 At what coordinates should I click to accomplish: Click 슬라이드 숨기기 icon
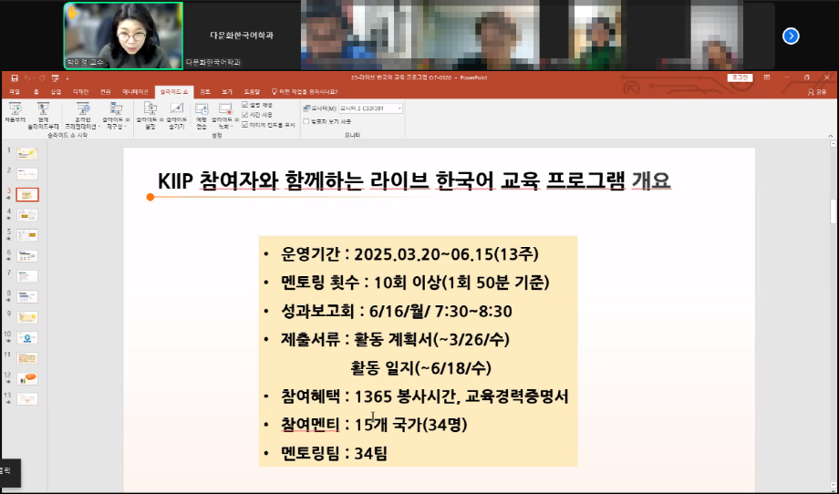[x=176, y=116]
